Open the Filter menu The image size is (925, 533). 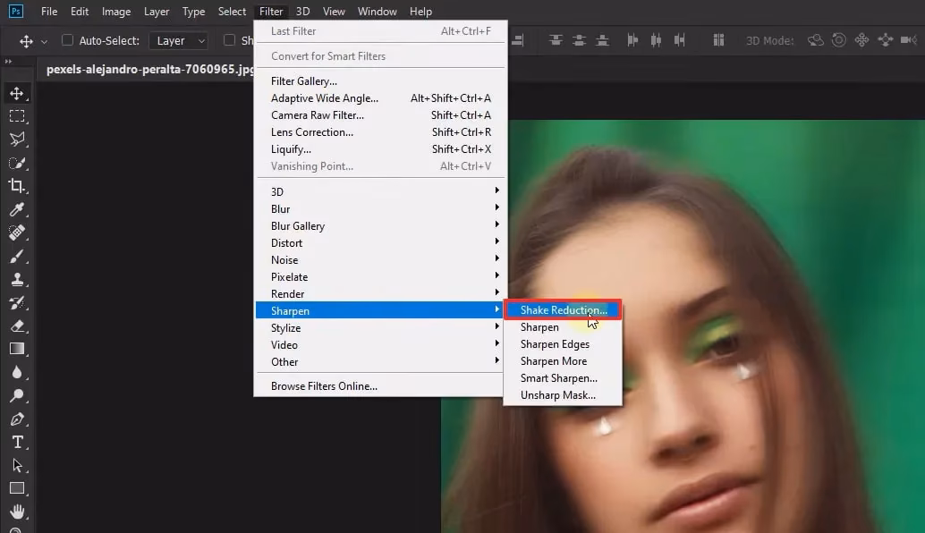[271, 11]
